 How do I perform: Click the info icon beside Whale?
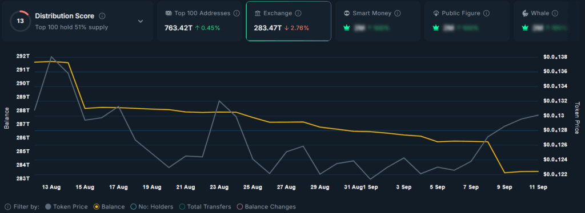pyautogui.click(x=555, y=13)
